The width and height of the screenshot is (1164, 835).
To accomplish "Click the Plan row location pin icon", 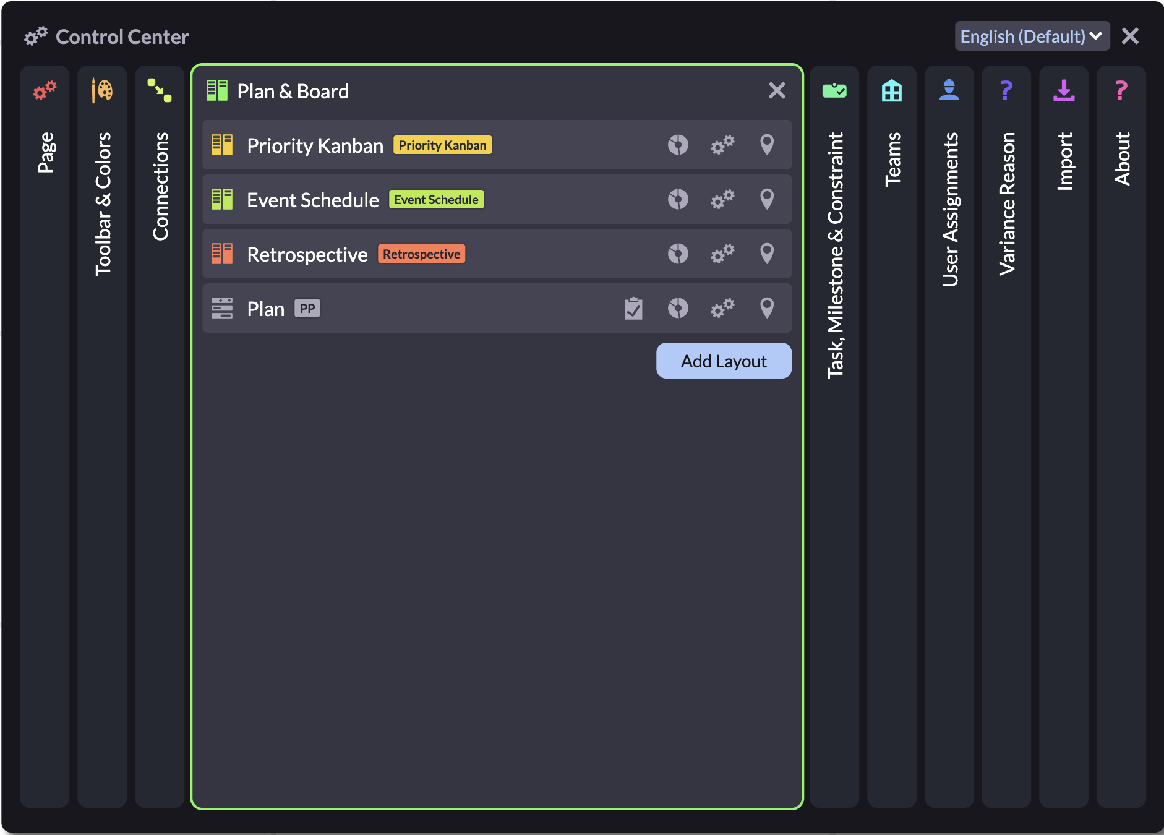I will click(767, 309).
